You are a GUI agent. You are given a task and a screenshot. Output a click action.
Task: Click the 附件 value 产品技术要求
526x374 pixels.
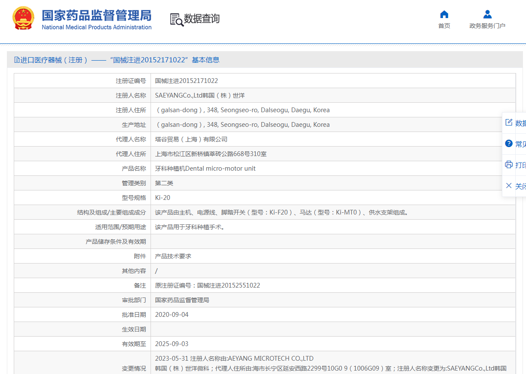[x=173, y=256]
